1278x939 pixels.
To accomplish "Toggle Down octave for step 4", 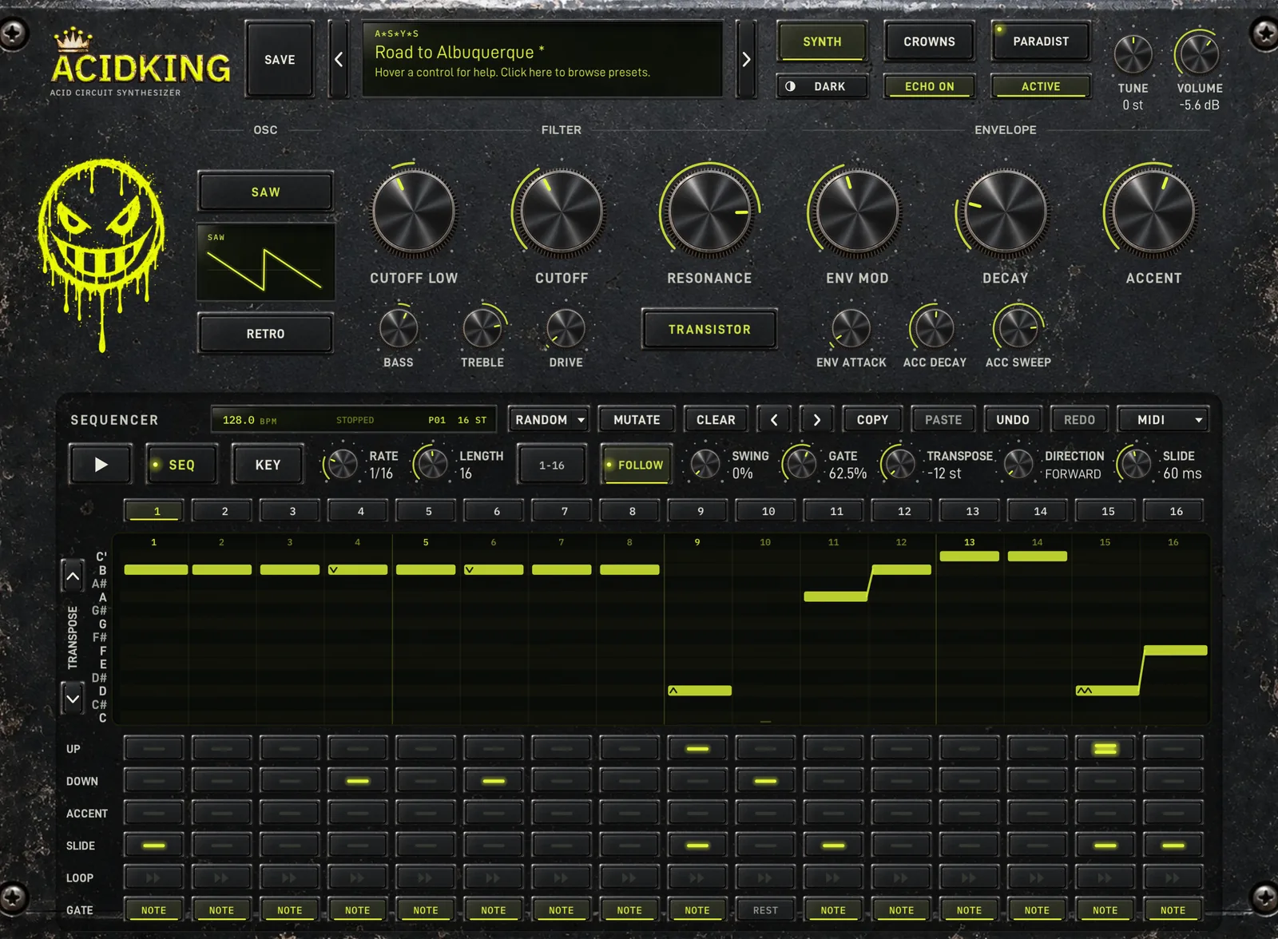I will tap(357, 781).
